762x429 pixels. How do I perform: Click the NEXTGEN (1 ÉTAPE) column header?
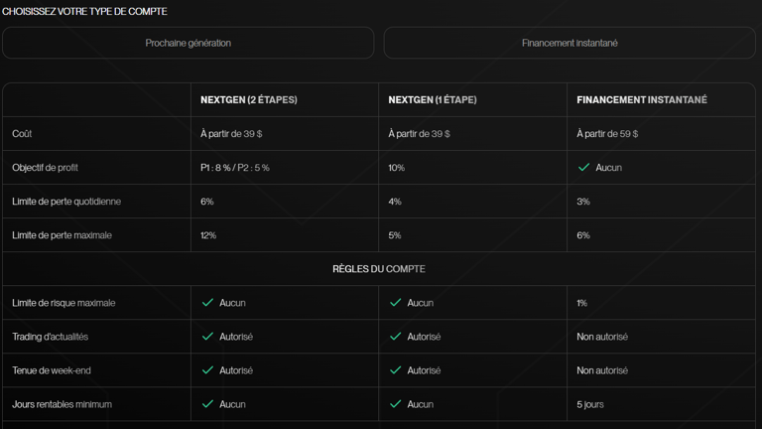433,100
